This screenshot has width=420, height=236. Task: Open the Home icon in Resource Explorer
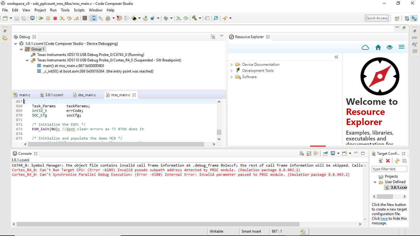(x=378, y=47)
